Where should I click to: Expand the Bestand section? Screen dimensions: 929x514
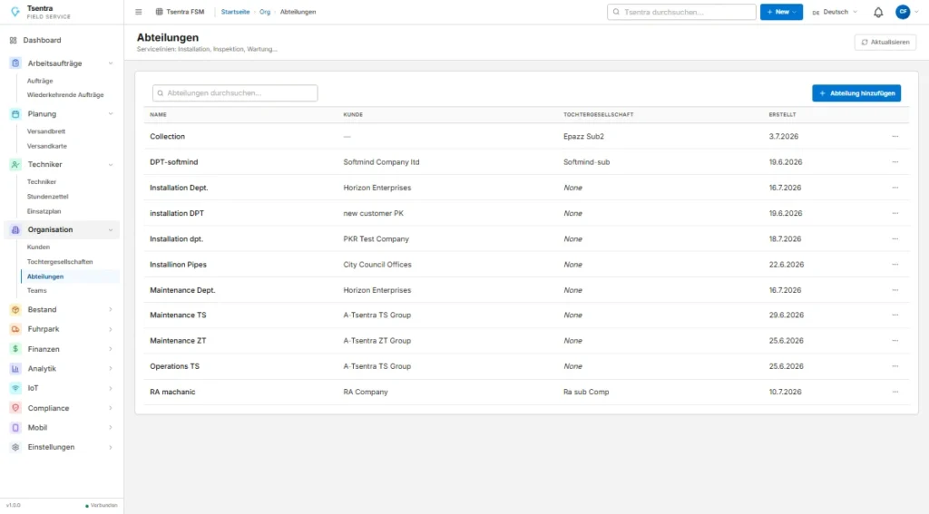coord(110,310)
